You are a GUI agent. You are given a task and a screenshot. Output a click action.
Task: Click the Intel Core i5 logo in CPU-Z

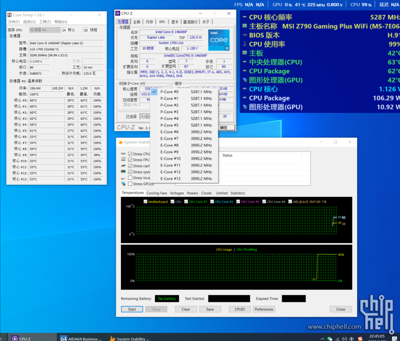[x=219, y=40]
